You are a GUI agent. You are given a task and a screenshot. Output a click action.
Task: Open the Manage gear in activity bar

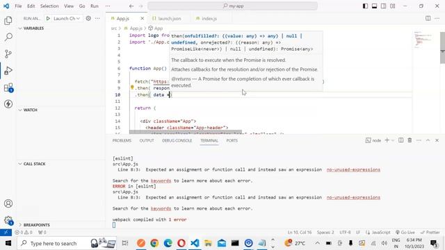8,220
